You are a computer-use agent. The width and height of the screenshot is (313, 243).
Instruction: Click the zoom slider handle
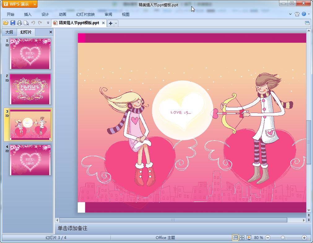tap(283, 237)
